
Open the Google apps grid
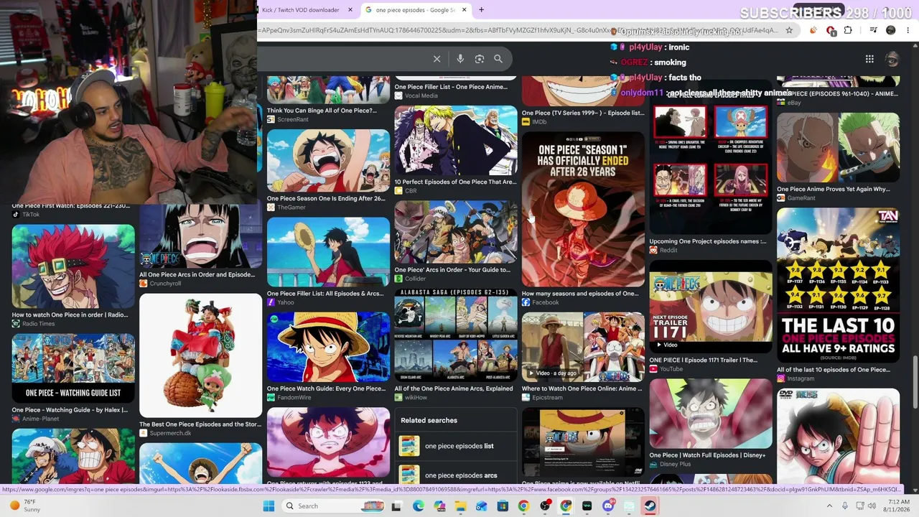click(x=869, y=59)
